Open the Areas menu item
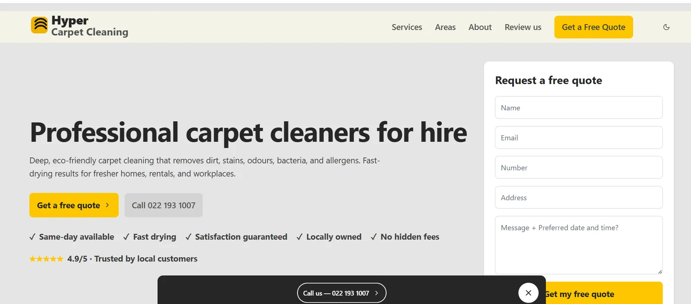691x304 pixels. [x=445, y=27]
